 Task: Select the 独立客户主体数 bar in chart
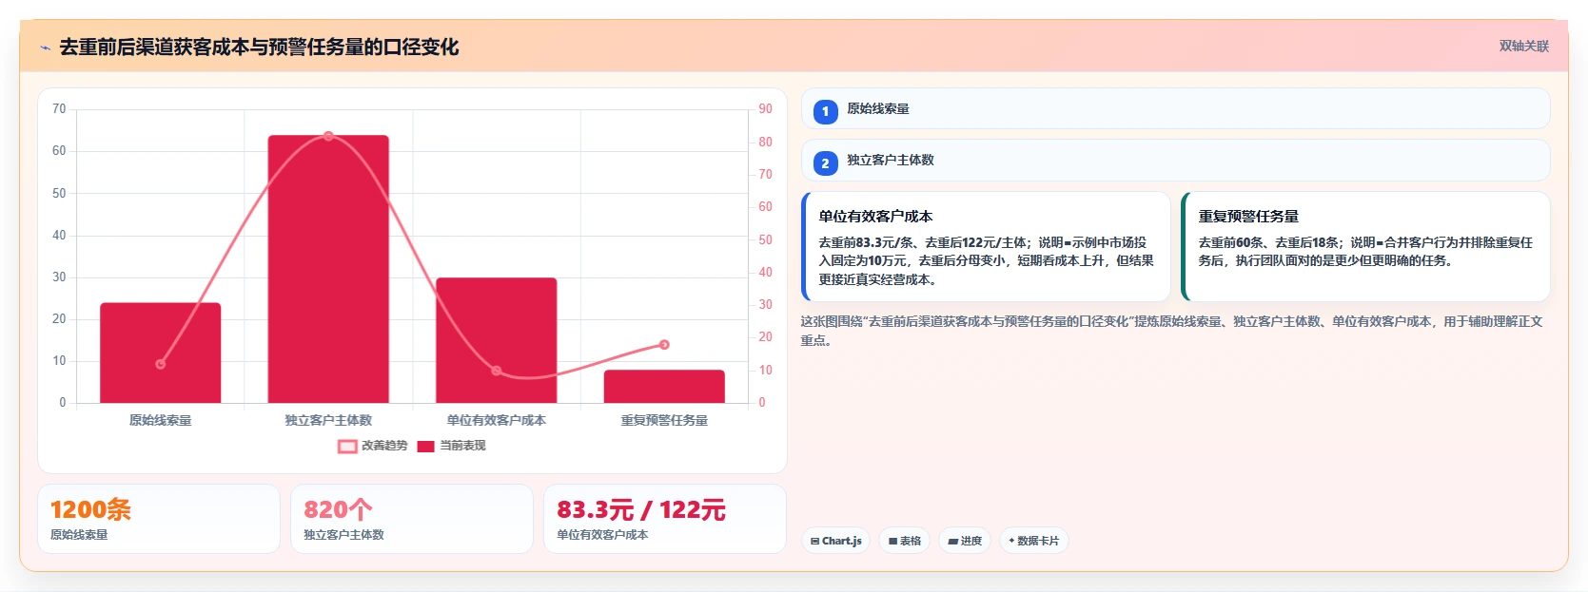click(328, 269)
